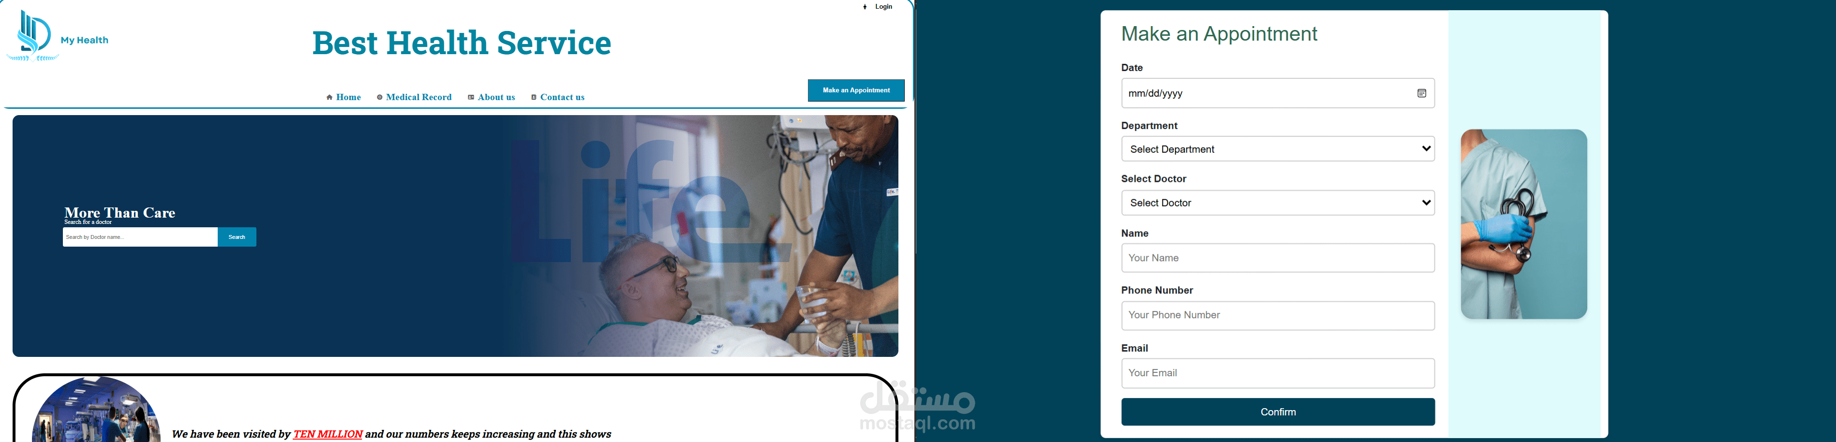Focus the Search by Doctor name field
This screenshot has height=442, width=1836.
coord(140,237)
